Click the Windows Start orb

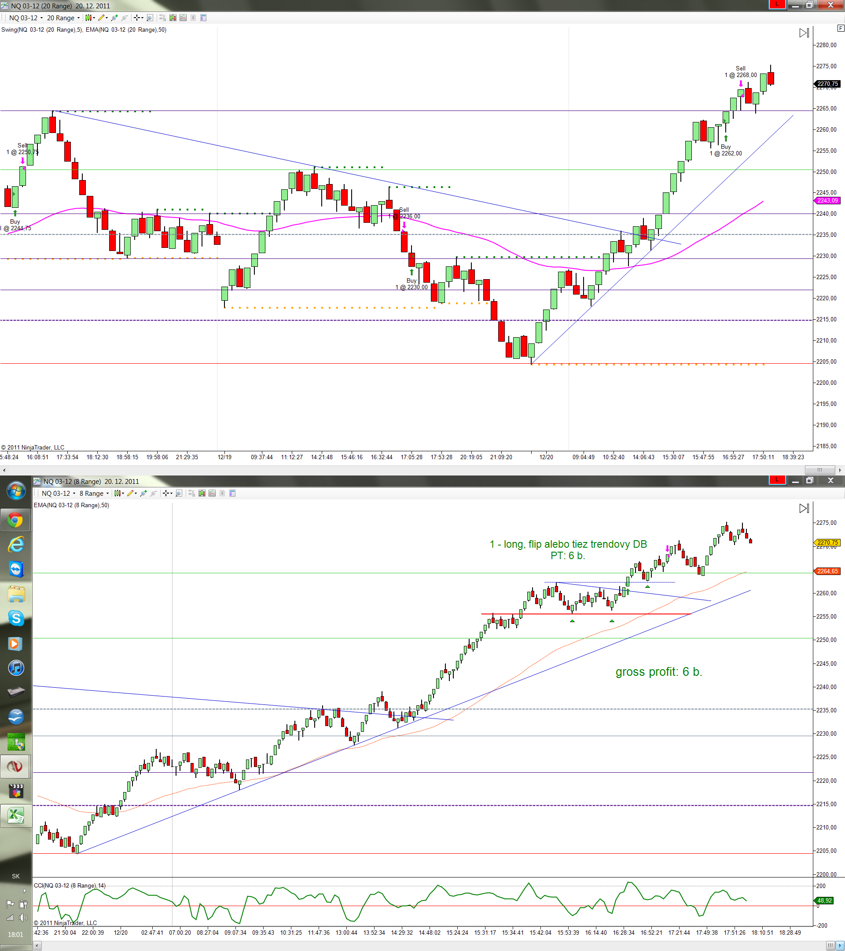[x=16, y=491]
